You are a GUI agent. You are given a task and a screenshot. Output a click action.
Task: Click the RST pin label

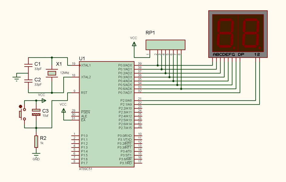coord(84,93)
